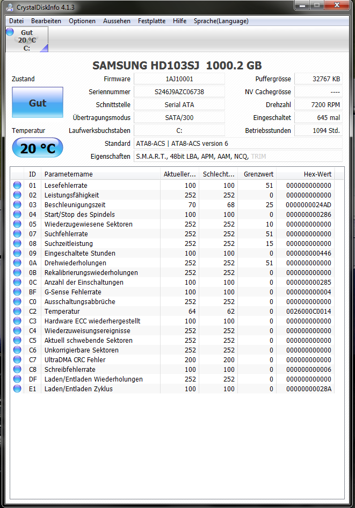The height and width of the screenshot is (508, 355).
Task: Click the status orb for Eingeschaltete Stunden
Action: click(17, 253)
